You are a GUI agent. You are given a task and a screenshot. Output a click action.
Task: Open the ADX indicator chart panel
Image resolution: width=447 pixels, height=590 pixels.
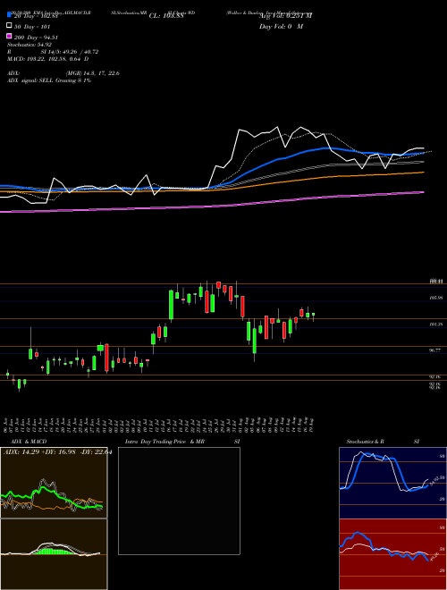click(x=54, y=483)
